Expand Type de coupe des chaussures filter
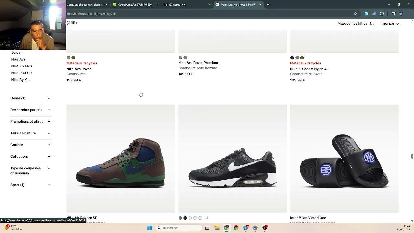414x233 pixels. [30, 171]
